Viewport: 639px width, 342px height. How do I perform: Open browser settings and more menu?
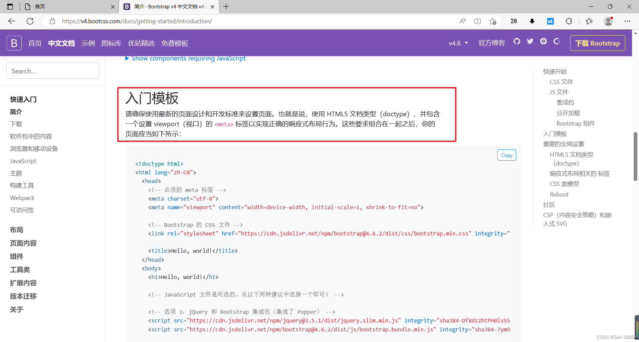click(627, 21)
